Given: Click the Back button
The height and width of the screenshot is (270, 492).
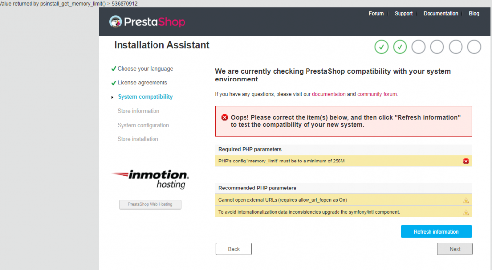Looking at the screenshot, I should click(234, 249).
